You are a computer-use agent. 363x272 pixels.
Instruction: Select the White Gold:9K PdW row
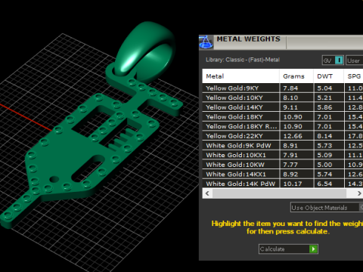[x=283, y=146]
